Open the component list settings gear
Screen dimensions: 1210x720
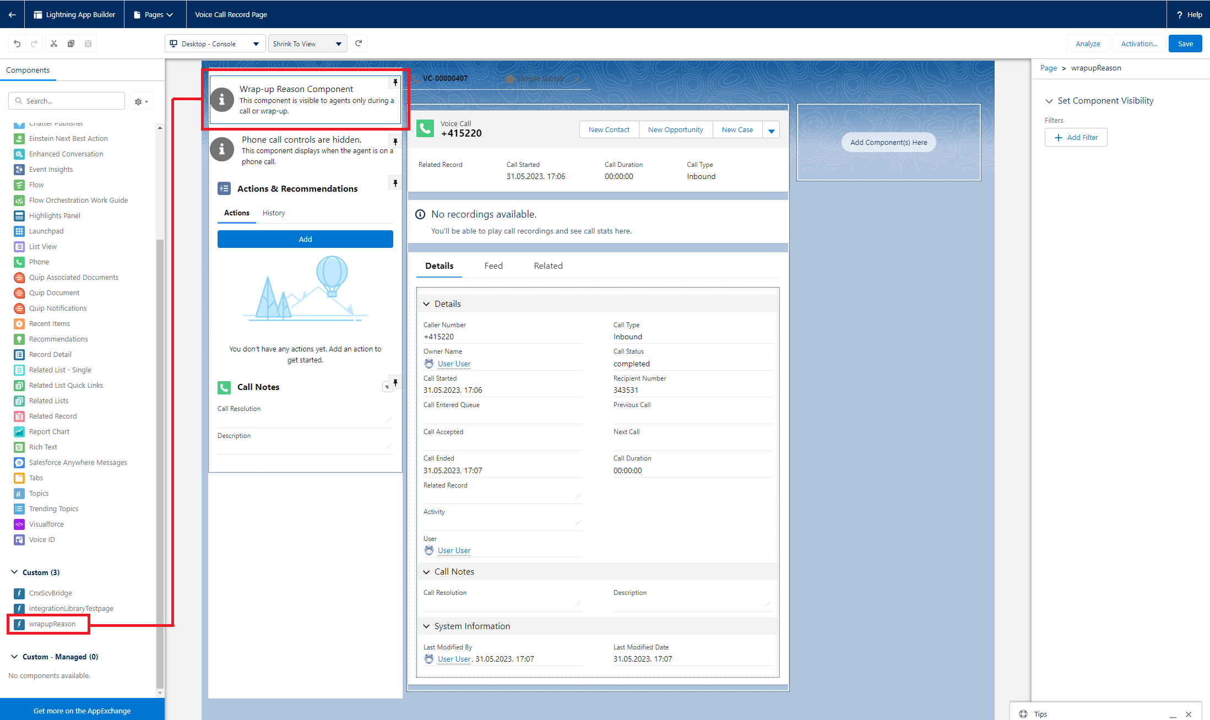pos(142,101)
